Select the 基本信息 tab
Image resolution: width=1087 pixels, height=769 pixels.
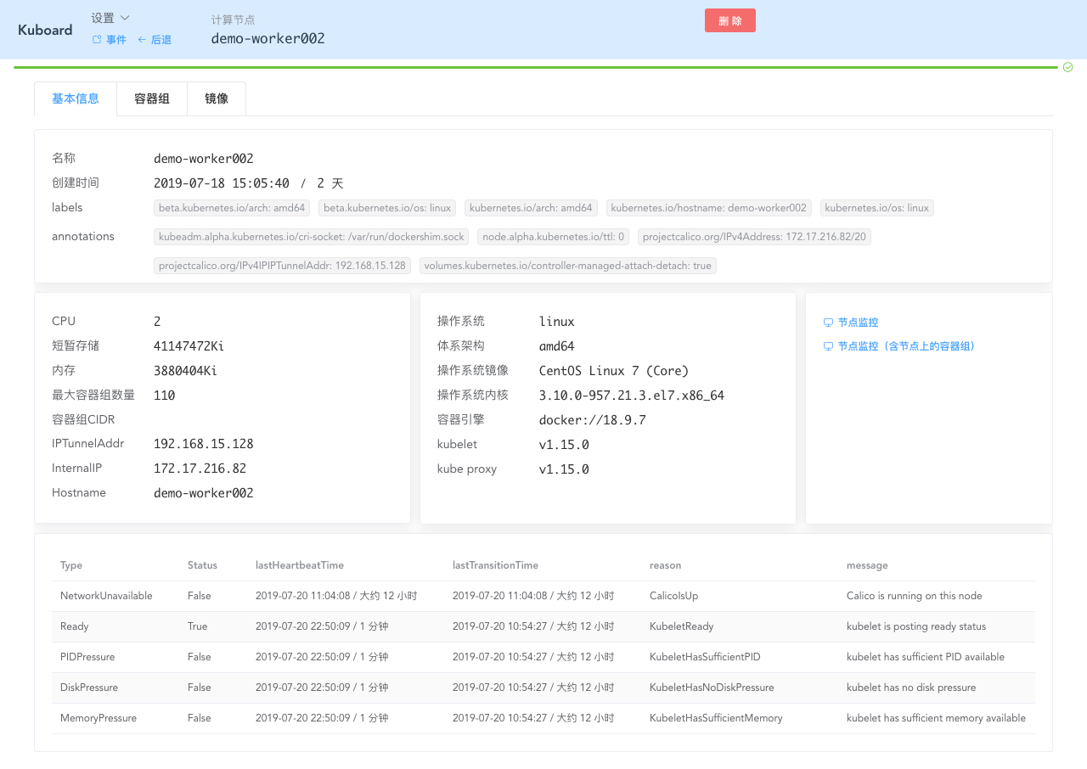[76, 98]
